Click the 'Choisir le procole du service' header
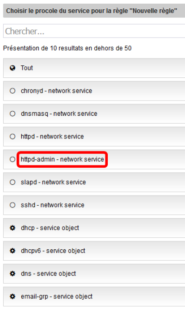 coord(94,11)
